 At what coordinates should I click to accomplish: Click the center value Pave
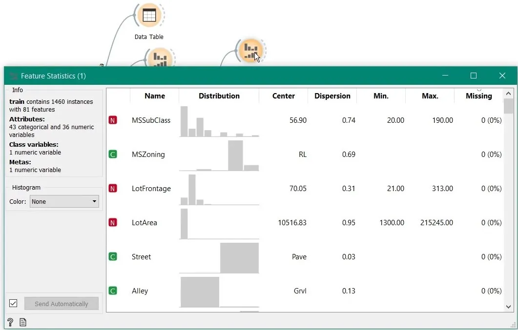point(299,257)
